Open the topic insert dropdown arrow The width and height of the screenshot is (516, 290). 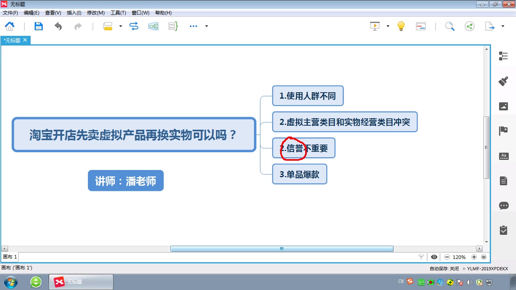121,26
